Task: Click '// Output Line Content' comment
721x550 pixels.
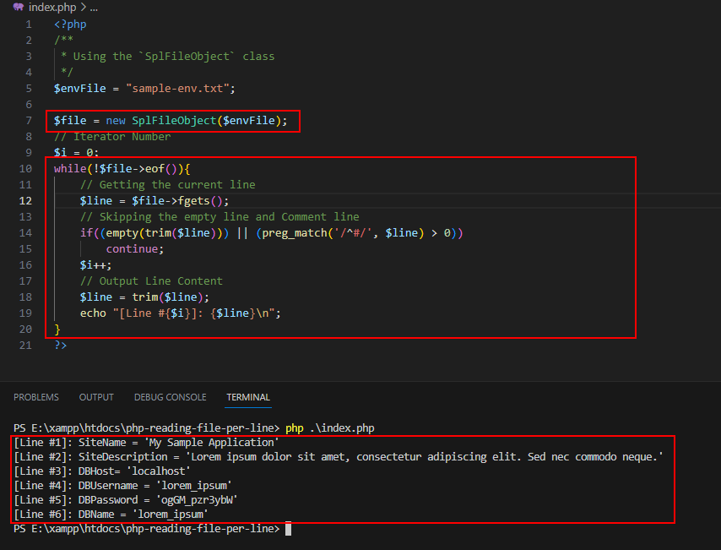Action: (x=151, y=281)
